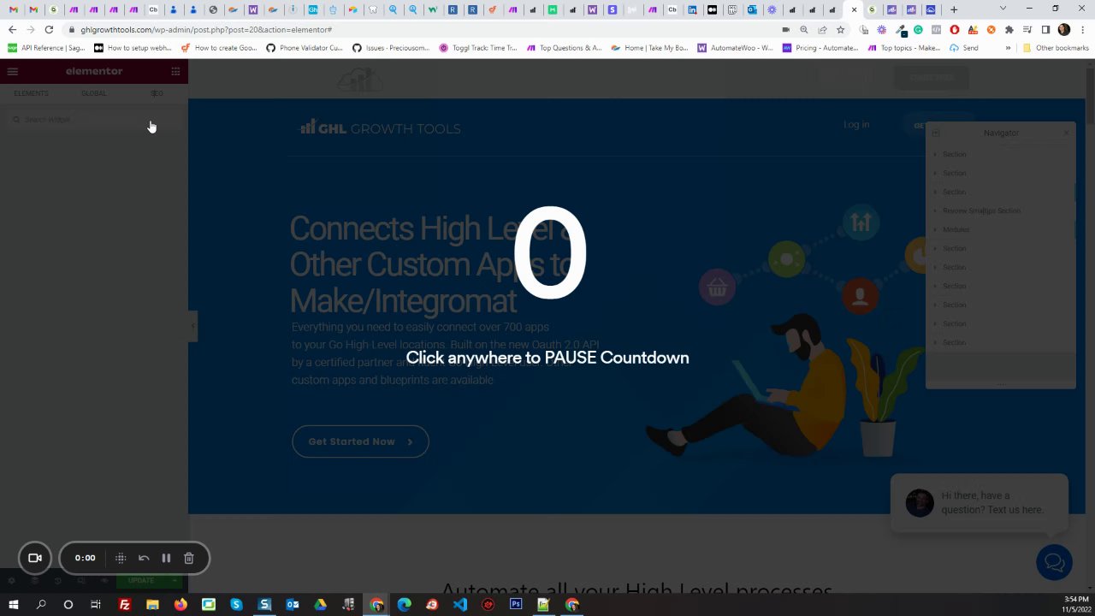
Task: Open Skype from the taskbar
Action: 236,605
